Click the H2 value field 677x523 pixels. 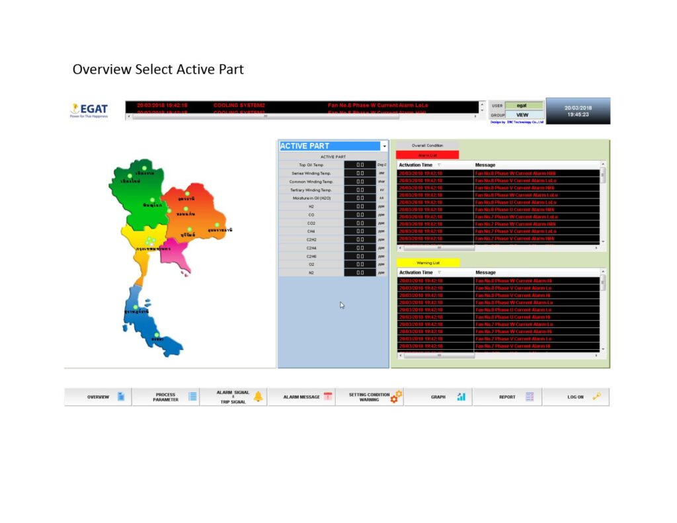pos(360,206)
